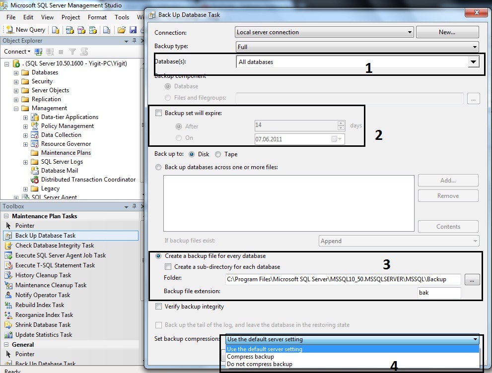
Task: Click the New... connection button
Action: 447,32
